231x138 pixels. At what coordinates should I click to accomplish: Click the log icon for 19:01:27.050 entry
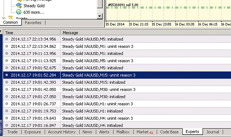(7, 97)
